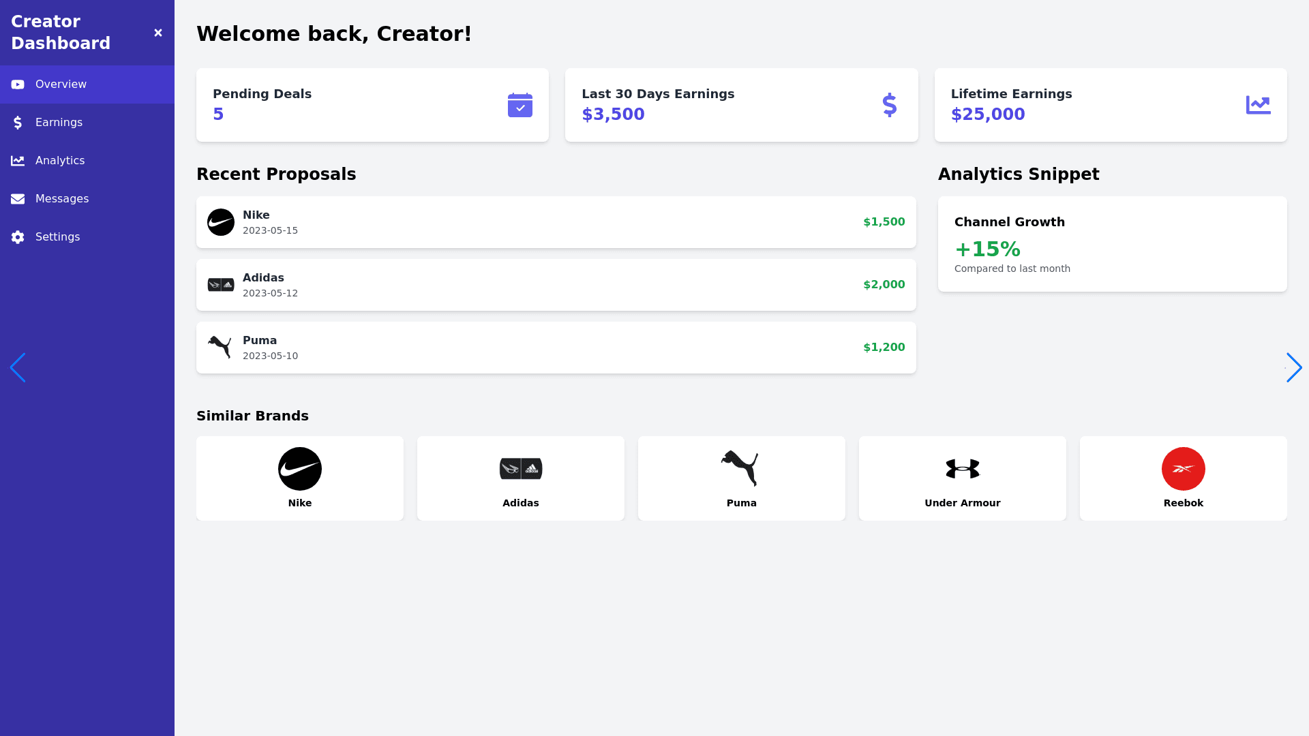Click the Lifetime Earnings chart icon
Image resolution: width=1309 pixels, height=736 pixels.
point(1258,105)
